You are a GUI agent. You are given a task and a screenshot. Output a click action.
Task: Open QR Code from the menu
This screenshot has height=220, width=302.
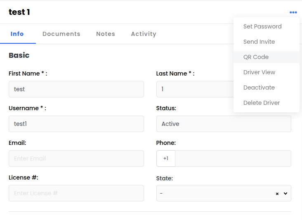pyautogui.click(x=256, y=57)
